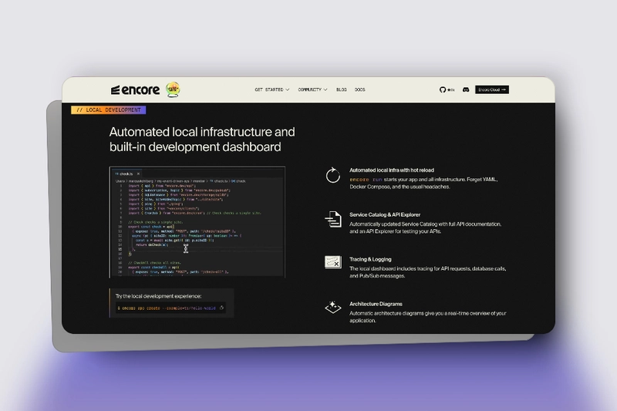Expand the COMMUNITY dropdown menu
Viewport: 617px width, 411px height.
312,89
